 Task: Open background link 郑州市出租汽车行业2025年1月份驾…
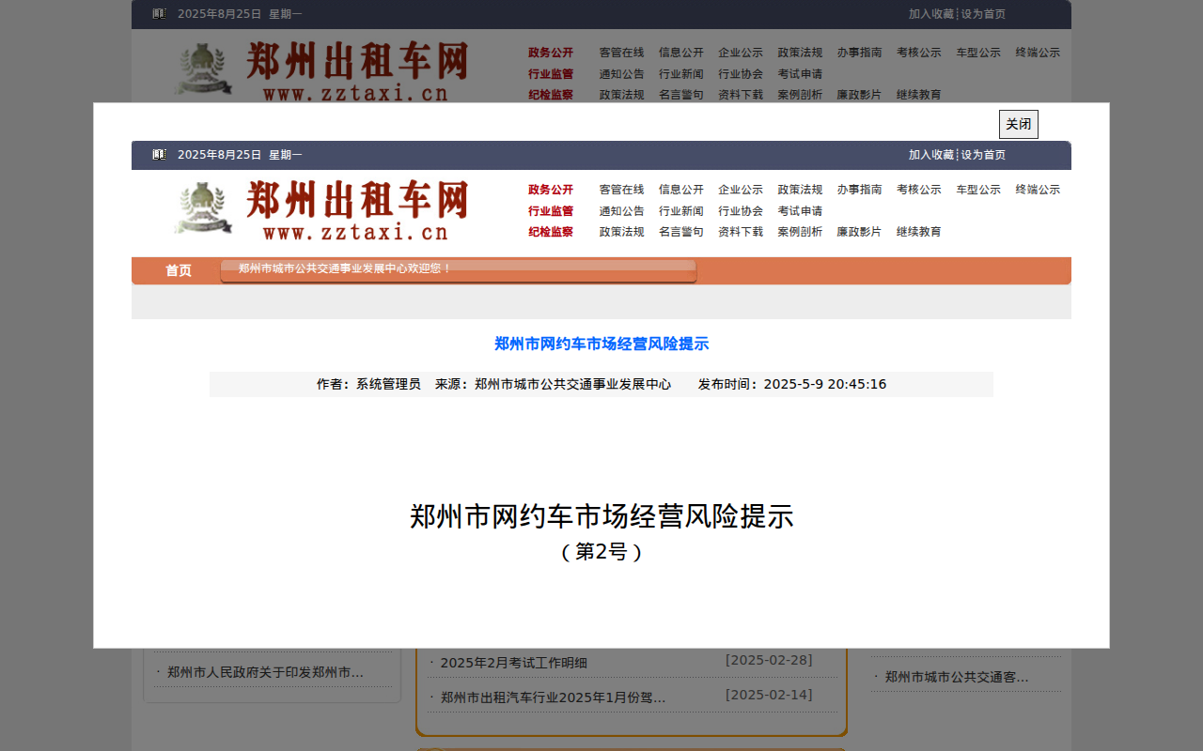point(554,697)
